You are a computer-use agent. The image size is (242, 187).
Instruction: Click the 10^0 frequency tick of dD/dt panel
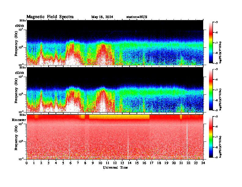20,94
